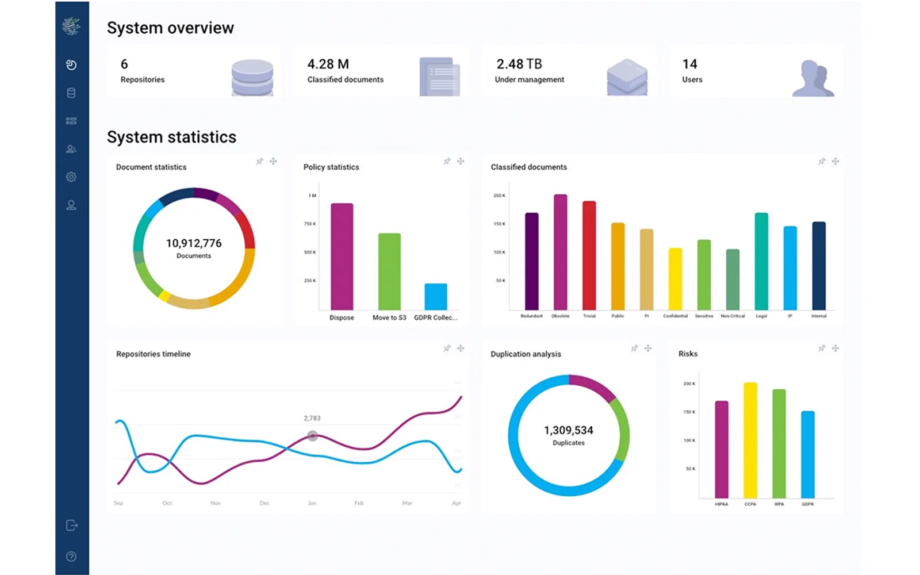Select the Move to S3 bar
920x575 pixels.
[x=389, y=271]
